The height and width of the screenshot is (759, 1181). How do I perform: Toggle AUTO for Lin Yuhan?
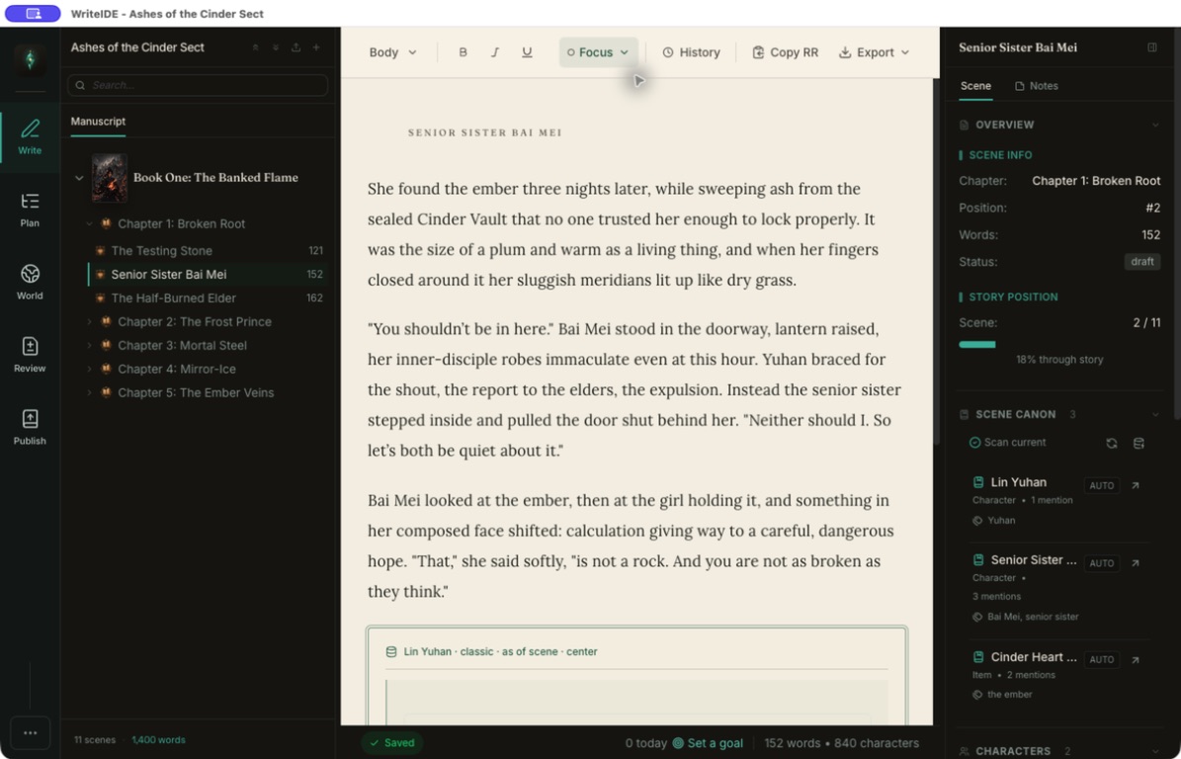1101,485
